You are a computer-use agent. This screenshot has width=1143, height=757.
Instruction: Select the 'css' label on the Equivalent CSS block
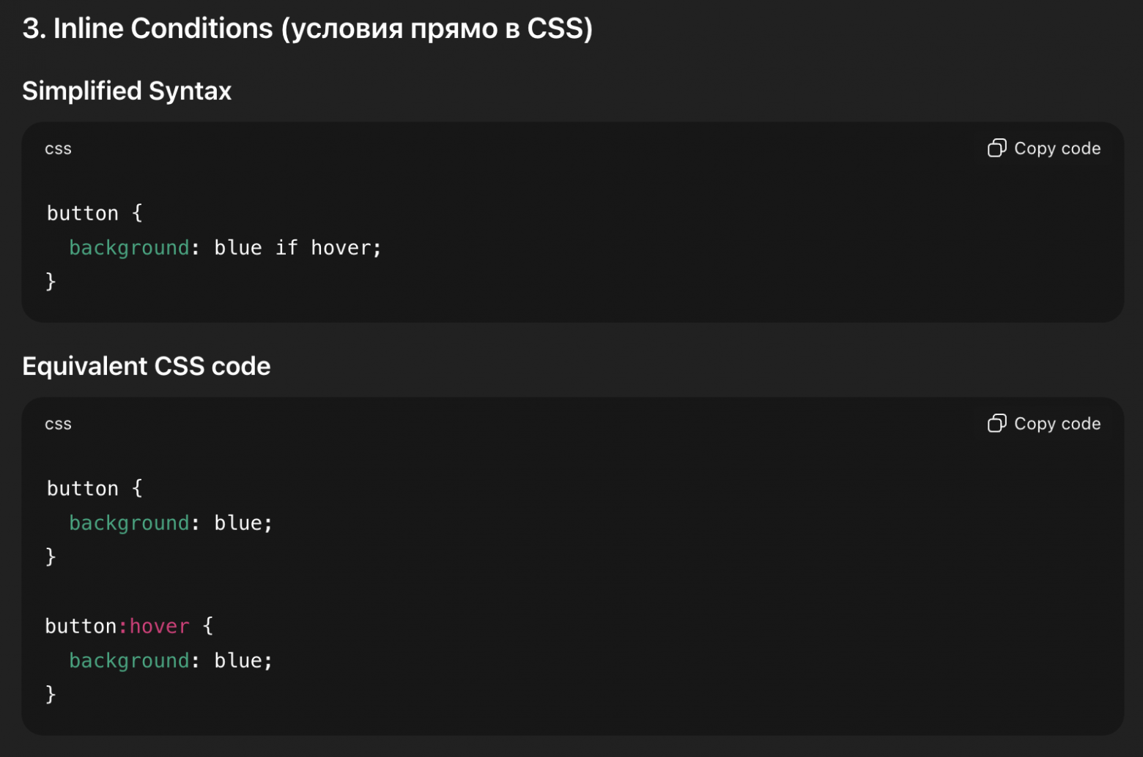point(58,423)
